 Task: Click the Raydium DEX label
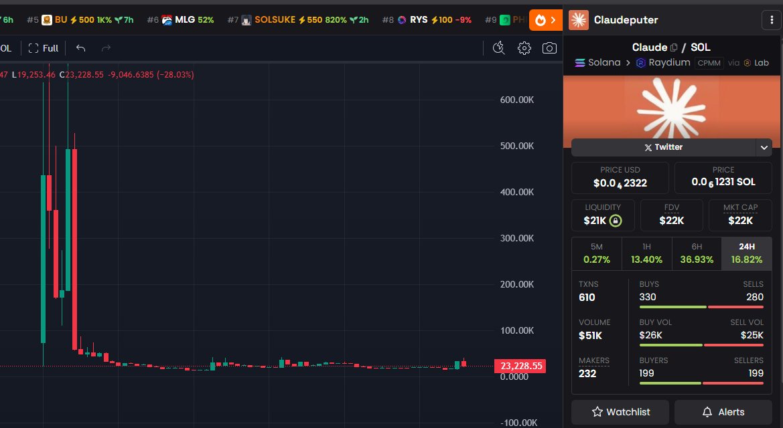pyautogui.click(x=669, y=63)
